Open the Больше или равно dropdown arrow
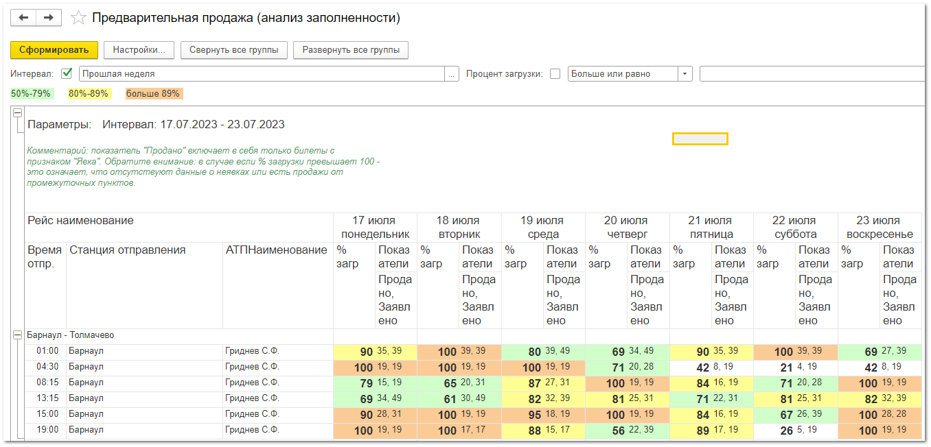The height and width of the screenshot is (447, 931). (685, 74)
